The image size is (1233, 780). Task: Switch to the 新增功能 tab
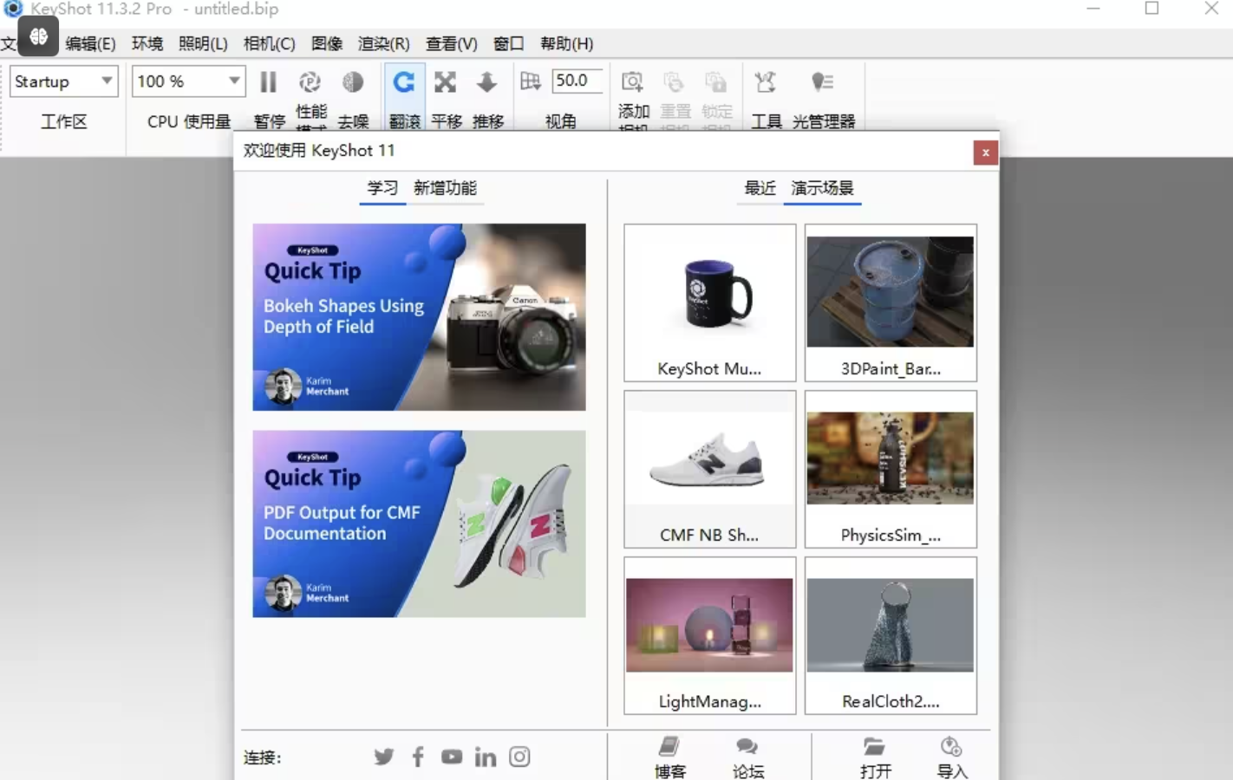445,188
